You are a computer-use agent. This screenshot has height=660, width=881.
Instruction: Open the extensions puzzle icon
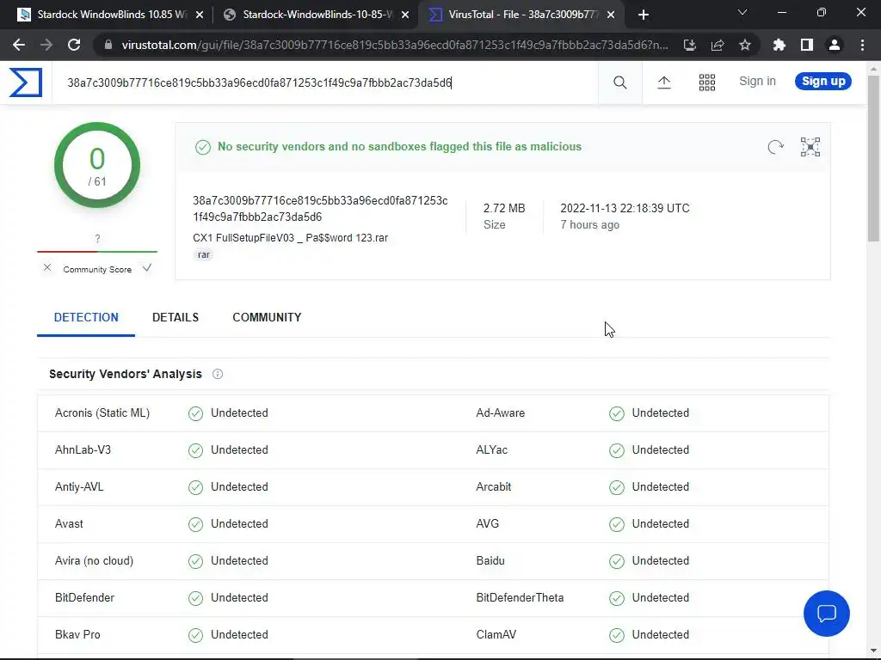pos(779,45)
